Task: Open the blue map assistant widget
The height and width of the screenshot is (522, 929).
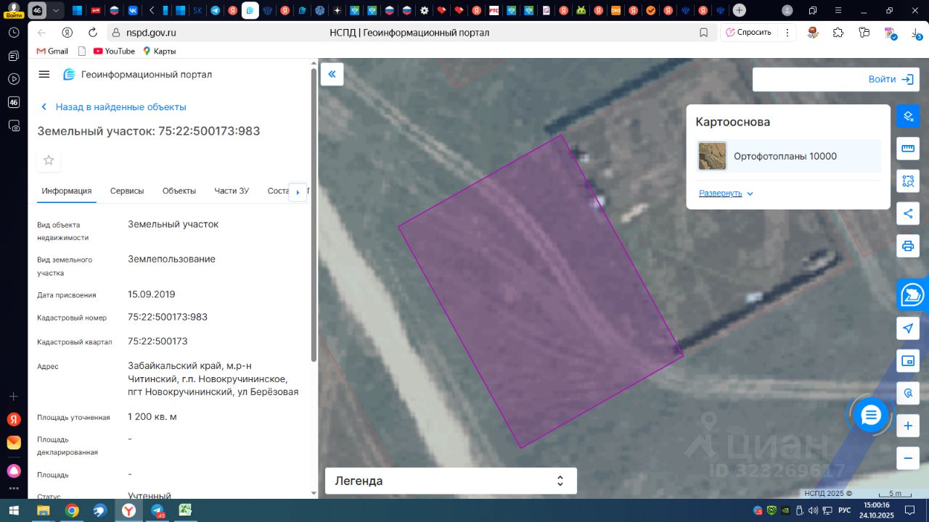Action: [x=912, y=295]
